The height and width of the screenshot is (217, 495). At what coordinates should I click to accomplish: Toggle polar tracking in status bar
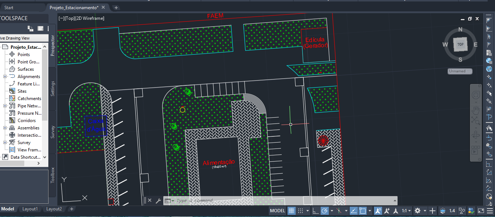pos(325,211)
